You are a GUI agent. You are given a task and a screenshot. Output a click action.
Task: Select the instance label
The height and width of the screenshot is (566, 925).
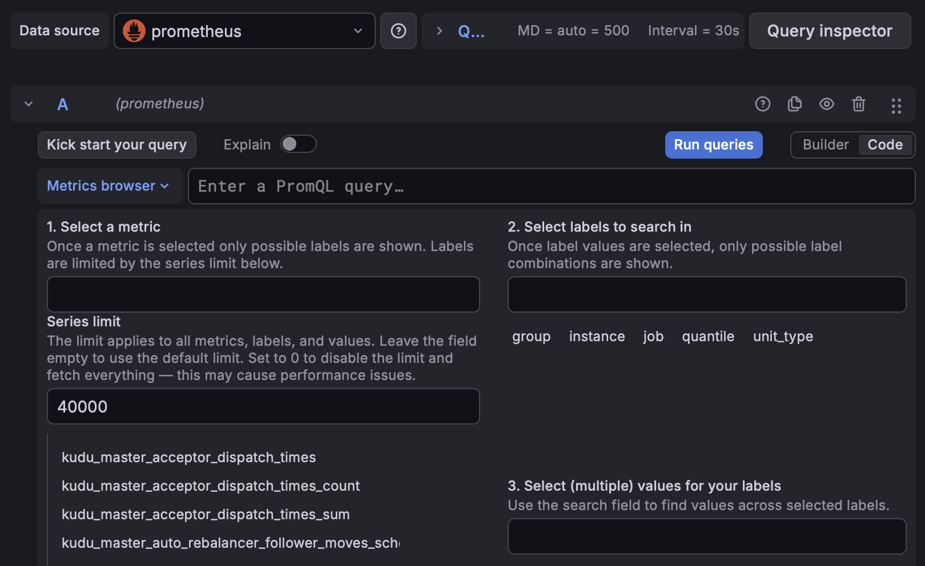click(597, 337)
